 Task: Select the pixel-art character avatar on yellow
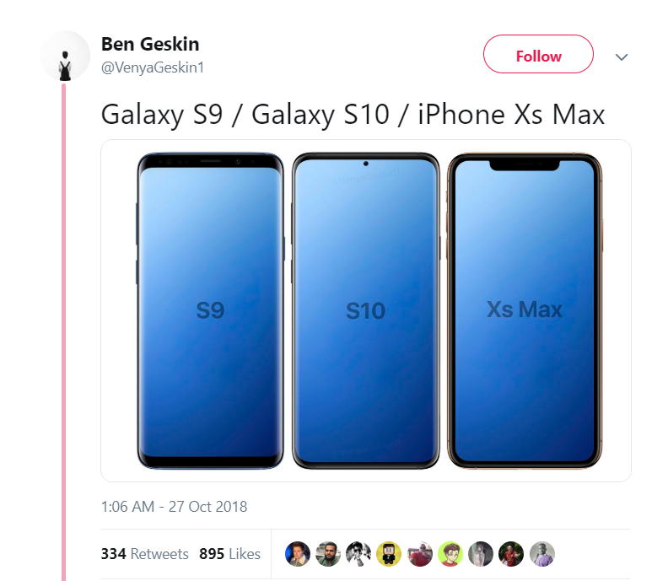click(389, 553)
